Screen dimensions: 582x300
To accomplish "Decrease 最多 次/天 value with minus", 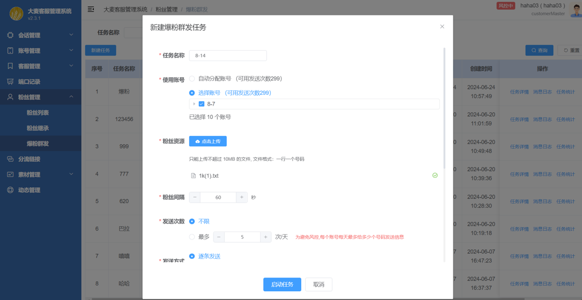I will [x=218, y=237].
